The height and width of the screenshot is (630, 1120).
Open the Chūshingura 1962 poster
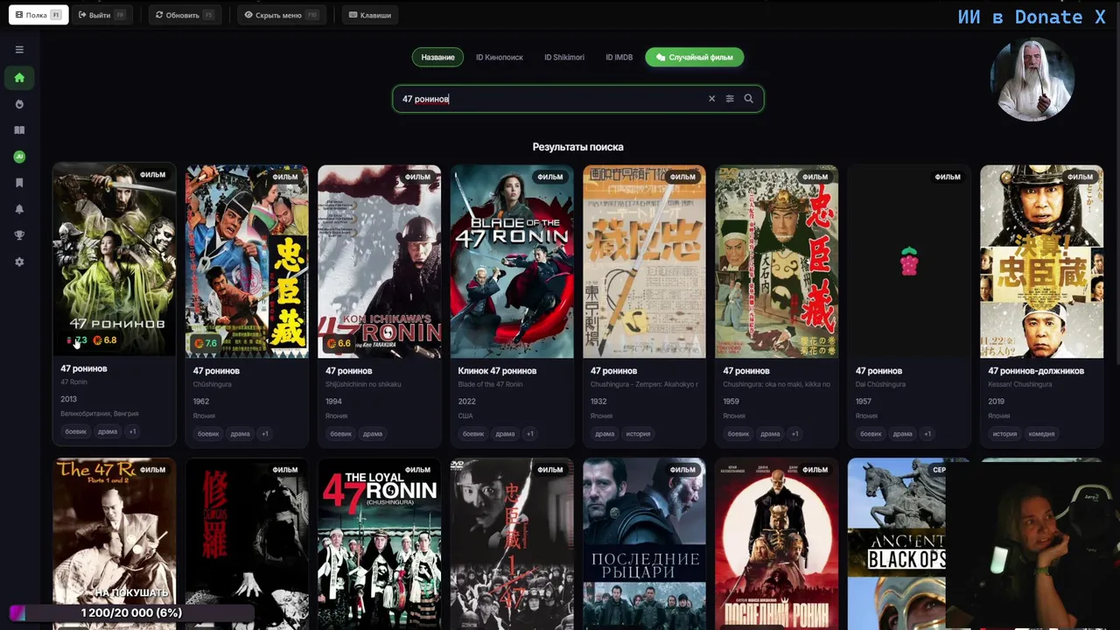(247, 262)
